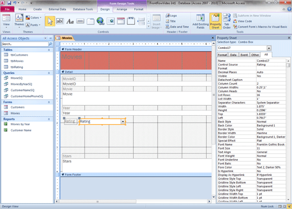This screenshot has width=292, height=209.
Task: Click the Rating combo box dropdown arrow
Action: point(123,121)
